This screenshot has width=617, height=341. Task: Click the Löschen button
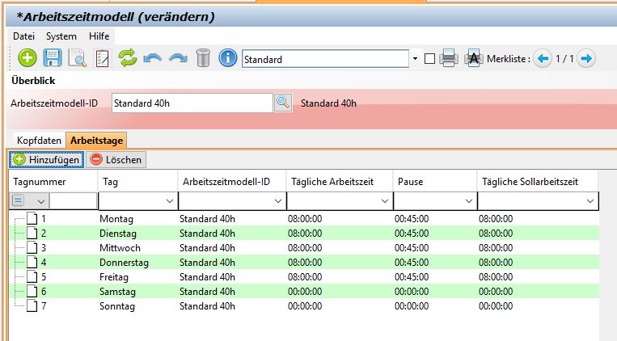(116, 160)
